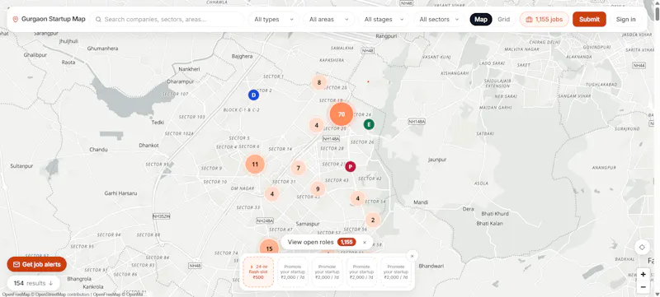Select the blue D company marker
The width and height of the screenshot is (660, 297).
(253, 95)
